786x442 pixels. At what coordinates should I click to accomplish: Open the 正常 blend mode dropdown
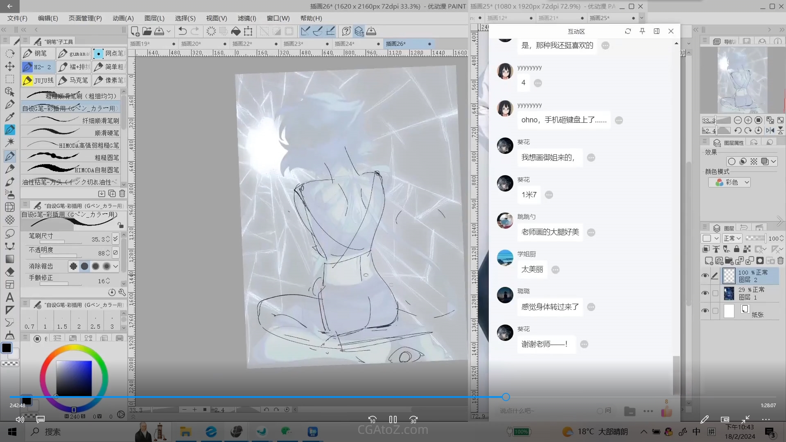coord(732,238)
